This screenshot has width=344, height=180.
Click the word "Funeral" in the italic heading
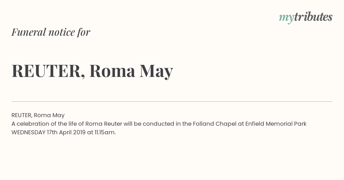[29, 32]
